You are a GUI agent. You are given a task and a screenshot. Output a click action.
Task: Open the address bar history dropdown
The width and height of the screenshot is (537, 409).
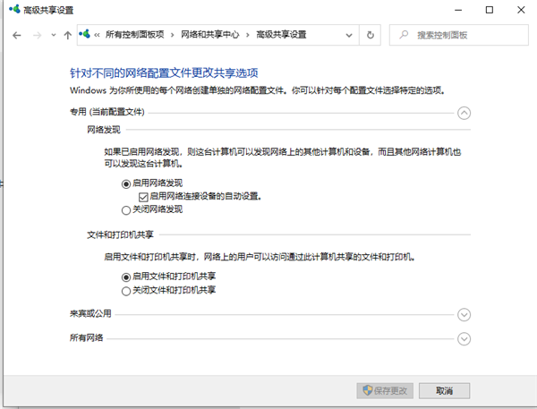coord(349,35)
